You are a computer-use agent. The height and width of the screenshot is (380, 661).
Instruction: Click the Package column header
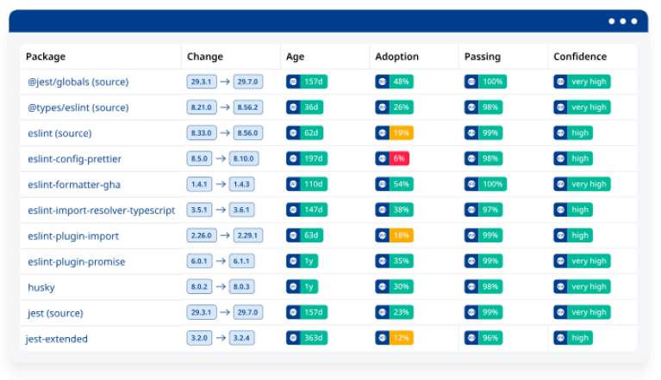[46, 57]
